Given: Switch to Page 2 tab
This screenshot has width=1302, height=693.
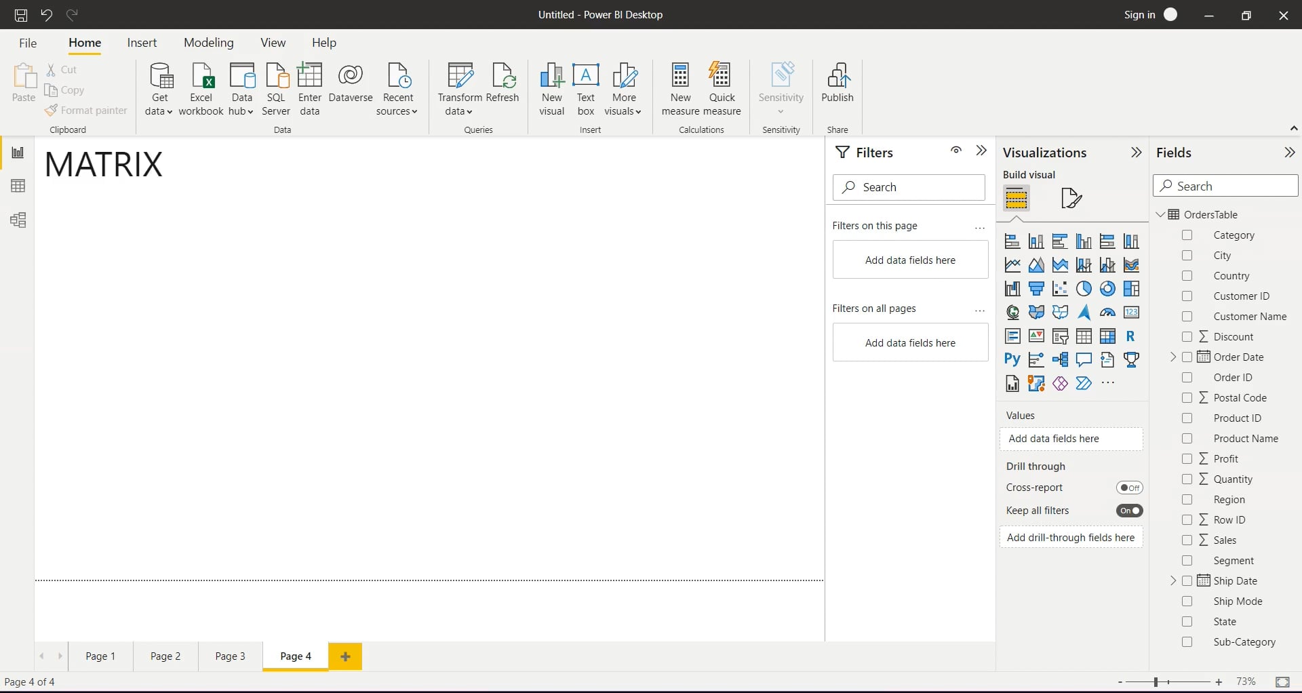Looking at the screenshot, I should click(x=165, y=656).
